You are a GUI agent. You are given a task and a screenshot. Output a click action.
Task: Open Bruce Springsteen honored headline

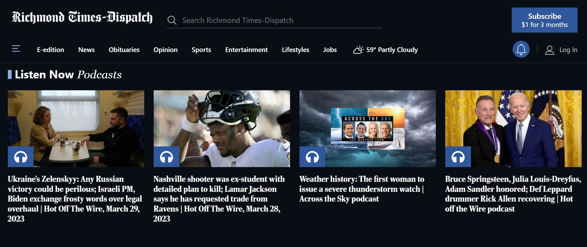tap(513, 194)
